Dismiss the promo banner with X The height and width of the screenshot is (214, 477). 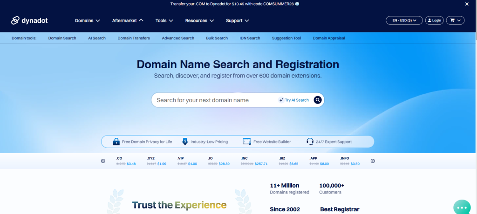pyautogui.click(x=467, y=4)
